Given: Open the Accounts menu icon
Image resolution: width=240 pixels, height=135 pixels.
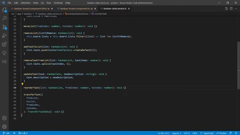Looking at the screenshot, I should (x=4, y=118).
